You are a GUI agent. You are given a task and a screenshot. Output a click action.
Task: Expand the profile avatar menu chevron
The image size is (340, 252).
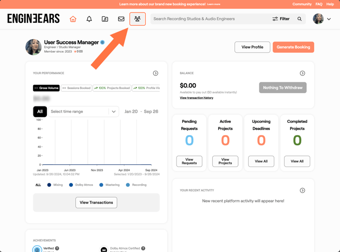[329, 19]
